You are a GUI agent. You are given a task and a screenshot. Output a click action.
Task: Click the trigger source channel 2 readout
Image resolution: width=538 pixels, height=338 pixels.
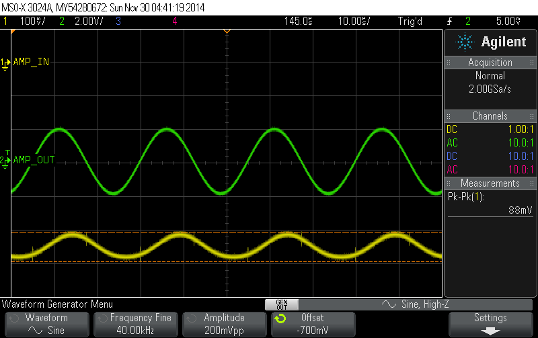click(x=468, y=22)
